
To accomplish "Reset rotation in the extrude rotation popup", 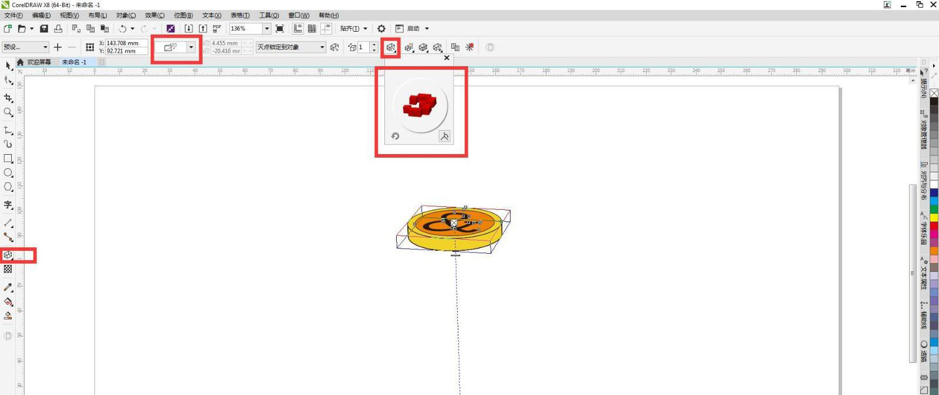I will pyautogui.click(x=395, y=136).
